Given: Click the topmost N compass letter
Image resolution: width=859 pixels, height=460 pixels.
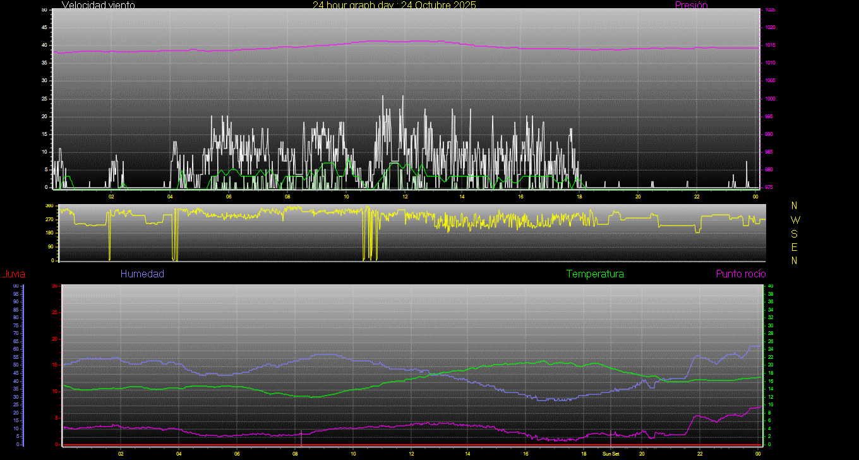Looking at the screenshot, I should pyautogui.click(x=795, y=206).
